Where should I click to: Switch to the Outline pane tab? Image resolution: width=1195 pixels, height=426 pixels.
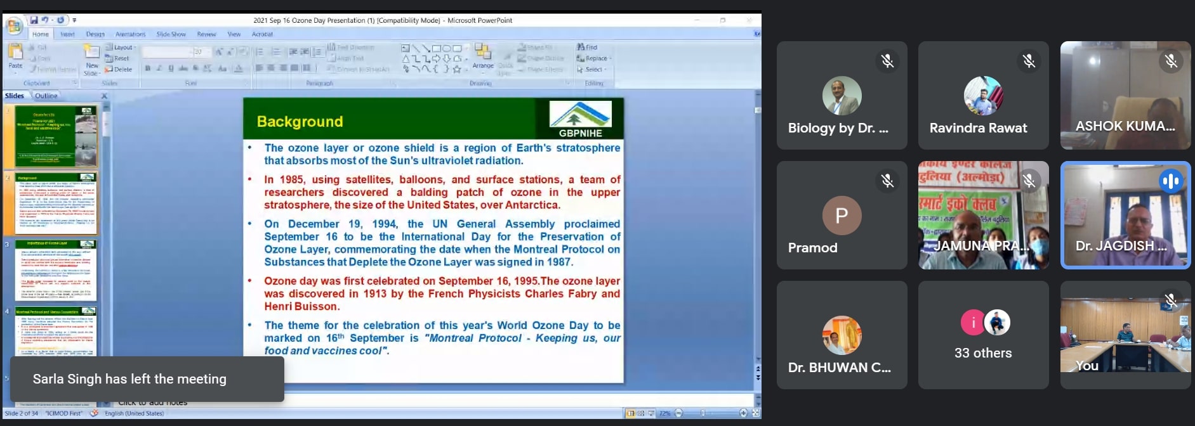tap(46, 96)
